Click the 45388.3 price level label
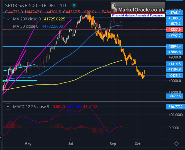This screenshot has height=150, width=185. 174,18
